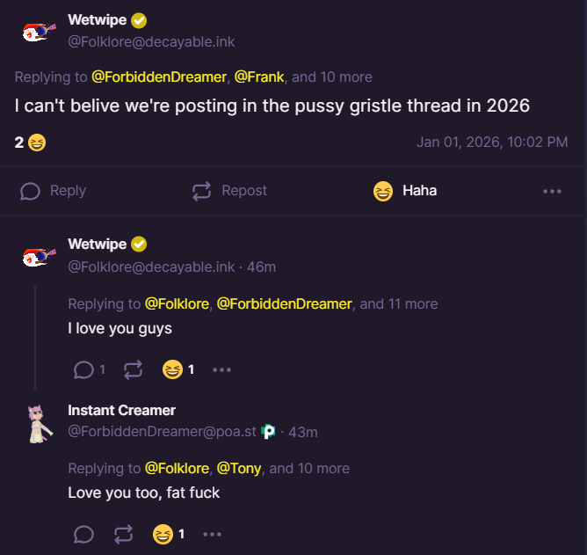Click reply bubble icon on 'I love you guys'
The image size is (587, 555).
(x=83, y=369)
